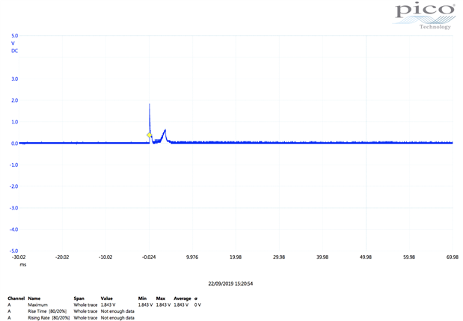The width and height of the screenshot is (463, 321).
Task: Select the 5.0 voltage axis label
Action: (x=15, y=36)
